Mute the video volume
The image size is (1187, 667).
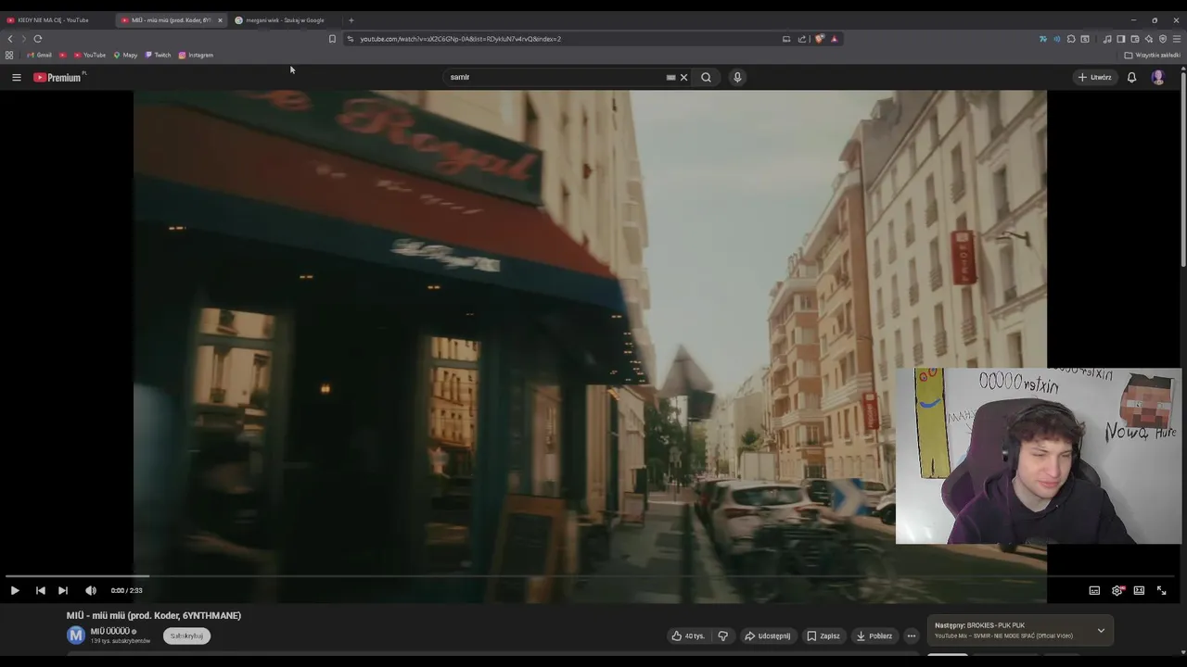[90, 590]
